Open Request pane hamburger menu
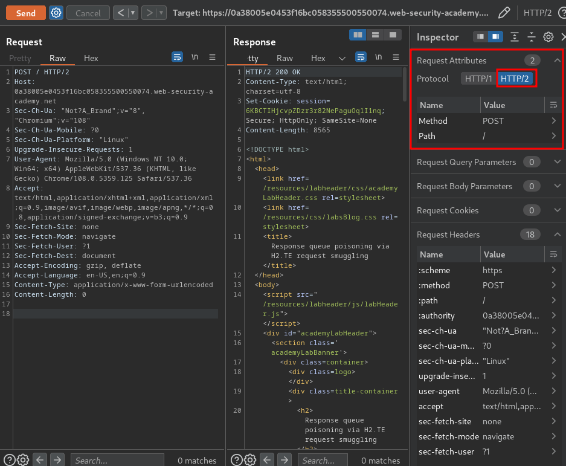The width and height of the screenshot is (566, 466). (x=212, y=57)
